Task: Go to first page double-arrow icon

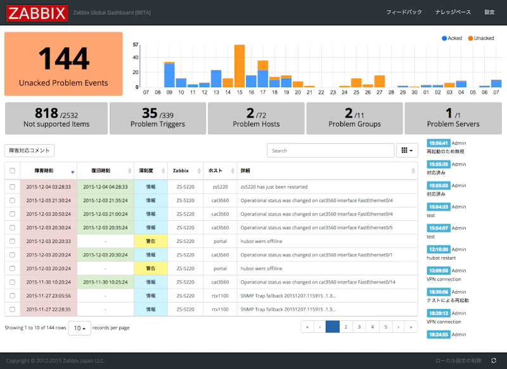Action: (307, 327)
